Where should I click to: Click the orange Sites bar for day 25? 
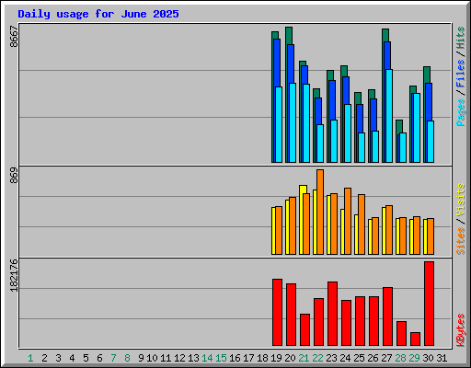click(362, 224)
